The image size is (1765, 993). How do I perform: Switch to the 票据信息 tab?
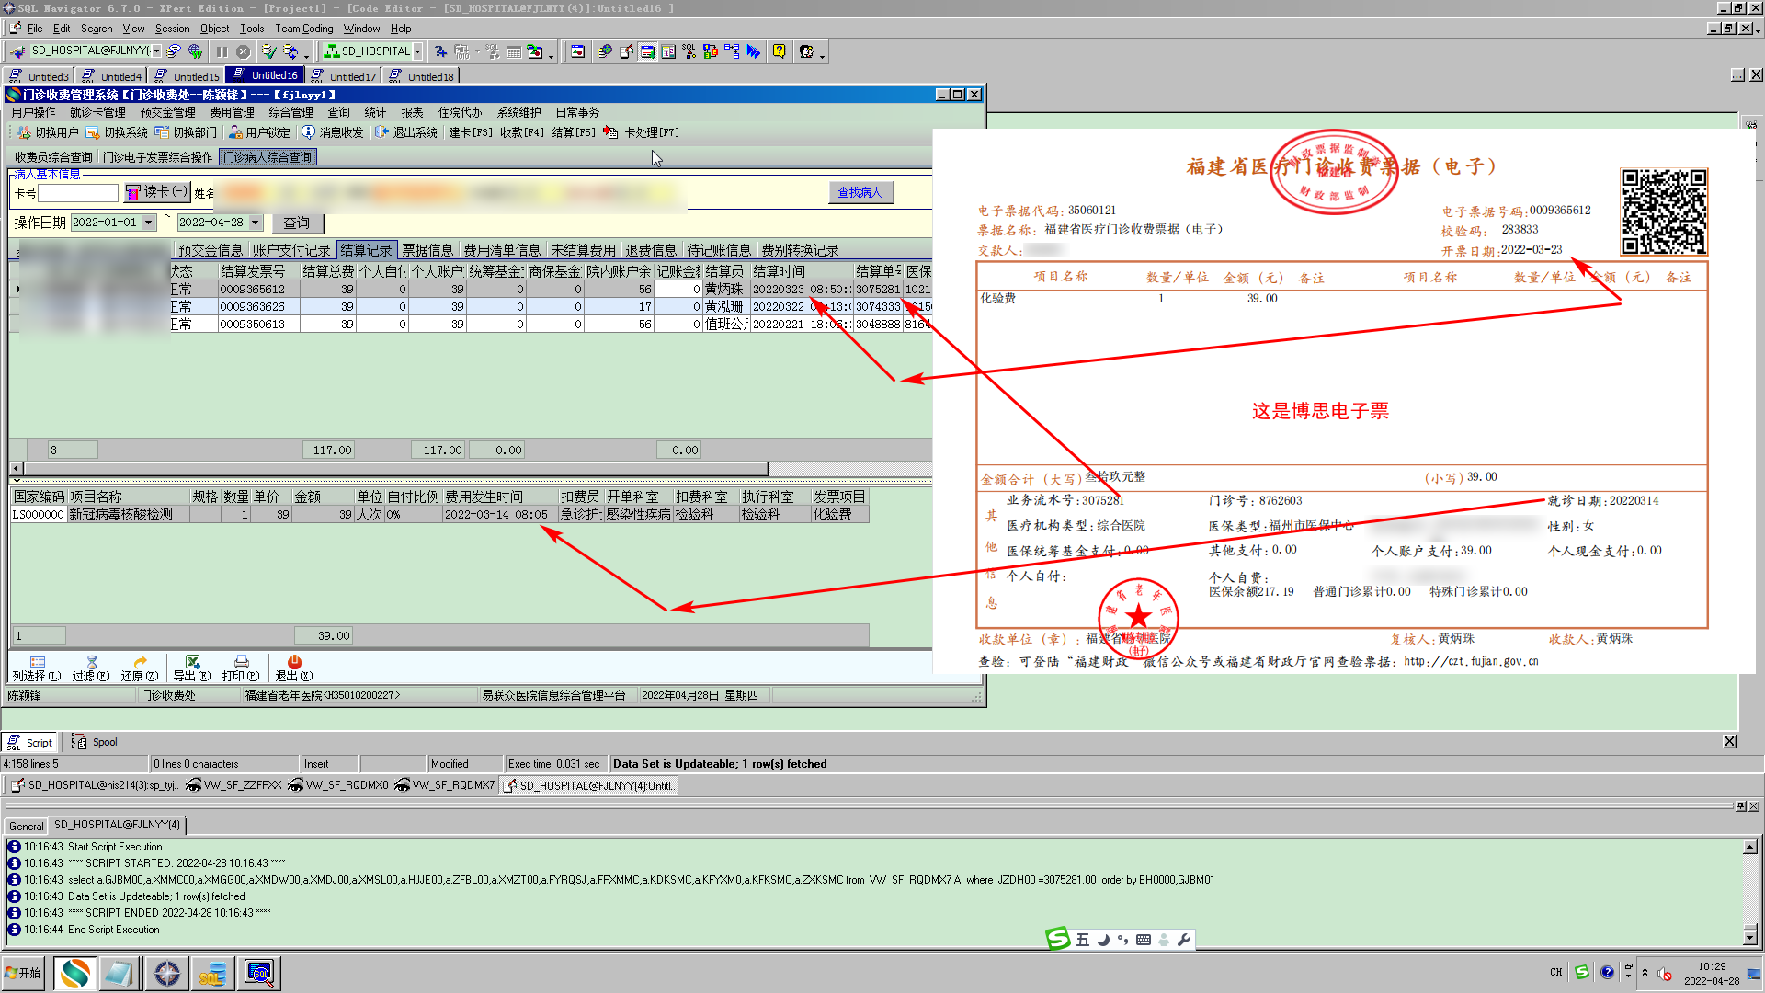click(x=427, y=250)
